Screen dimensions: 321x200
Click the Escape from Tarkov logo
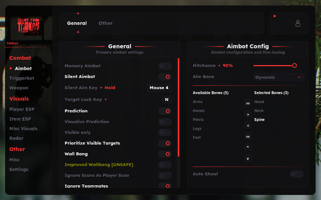29,26
